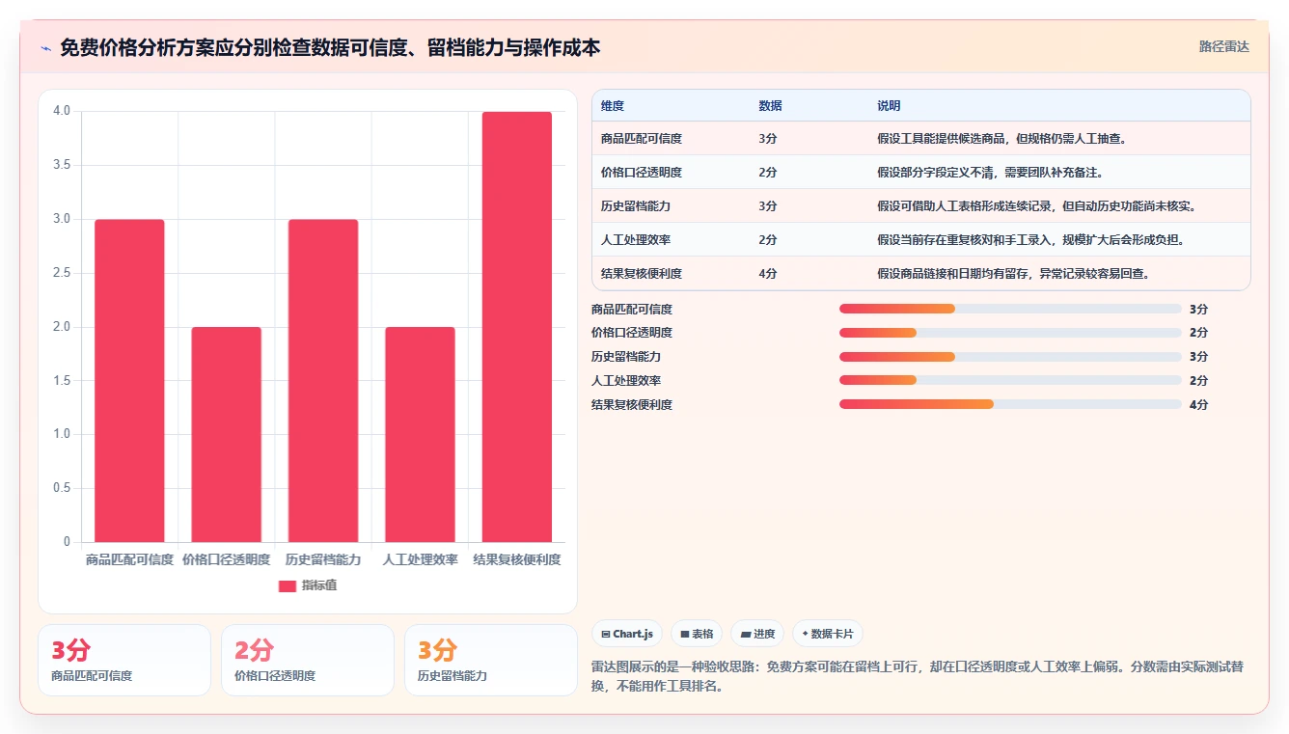Click the 4.0 tick on the chart y-axis

pos(62,111)
